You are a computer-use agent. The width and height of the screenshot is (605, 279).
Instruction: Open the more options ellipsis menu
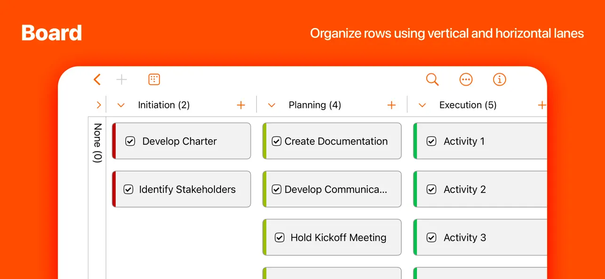point(466,79)
